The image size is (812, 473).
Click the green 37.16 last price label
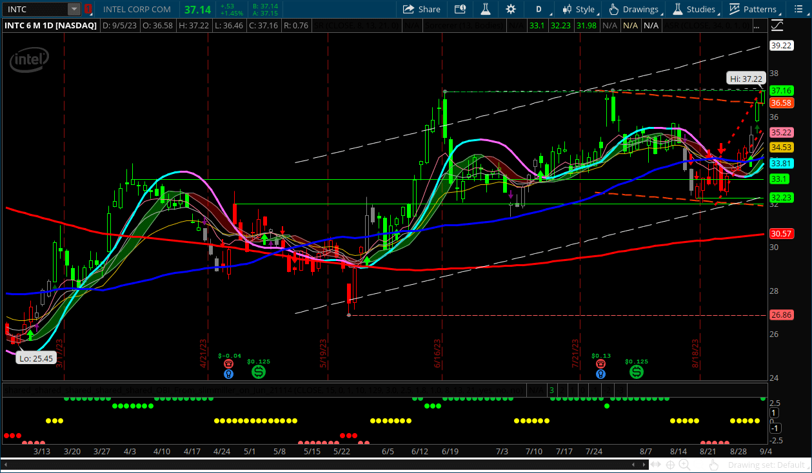781,91
